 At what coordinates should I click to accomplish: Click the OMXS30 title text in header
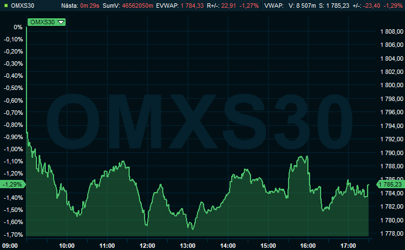(x=23, y=6)
